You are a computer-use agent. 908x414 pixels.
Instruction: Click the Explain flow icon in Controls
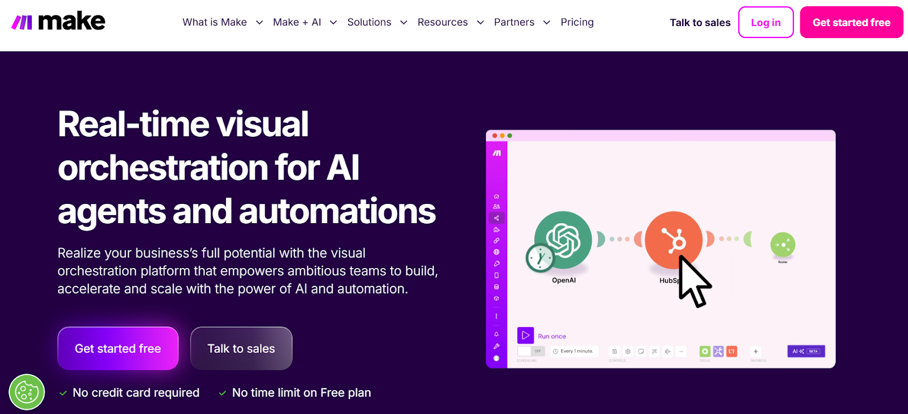click(668, 352)
